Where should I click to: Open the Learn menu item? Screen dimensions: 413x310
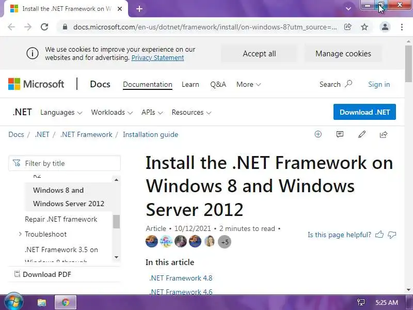click(190, 84)
